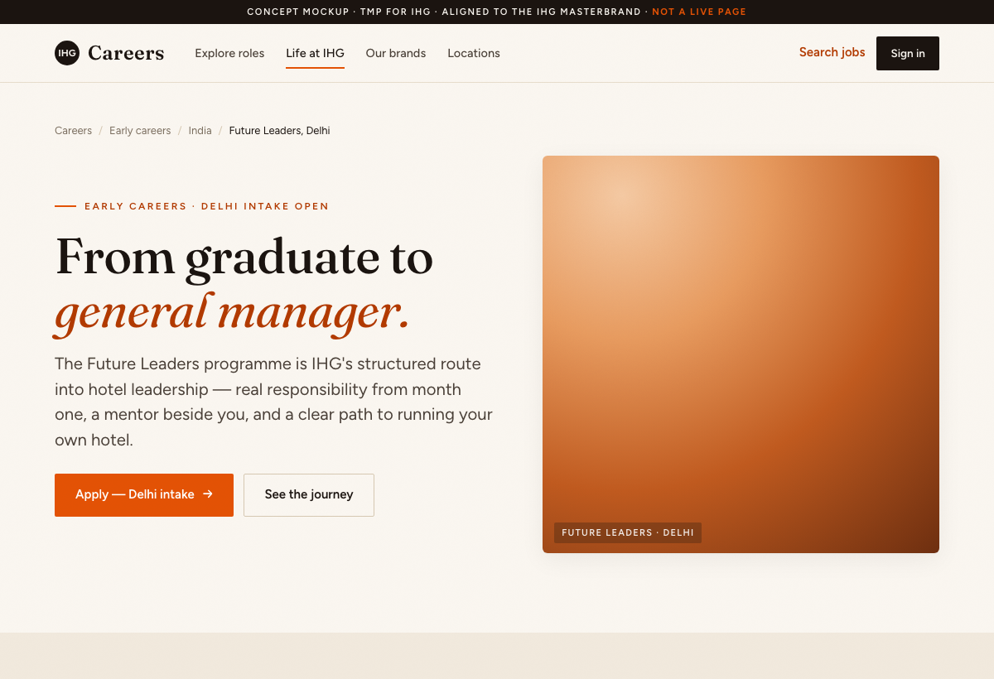994x679 pixels.
Task: Open the Explore roles menu item
Action: click(x=229, y=53)
